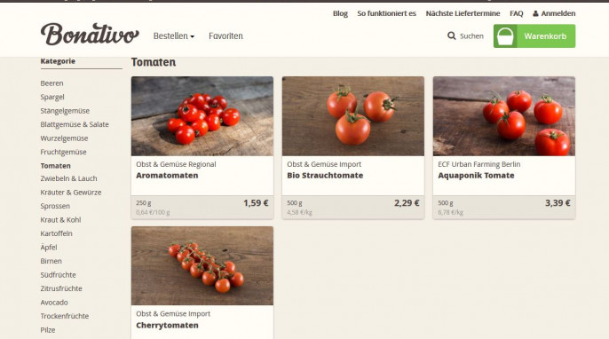Click the magnifying glass search icon
Image resolution: width=609 pixels, height=339 pixels.
[451, 36]
